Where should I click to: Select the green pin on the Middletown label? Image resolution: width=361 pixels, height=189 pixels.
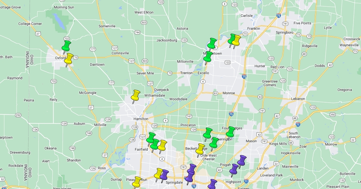click(208, 56)
